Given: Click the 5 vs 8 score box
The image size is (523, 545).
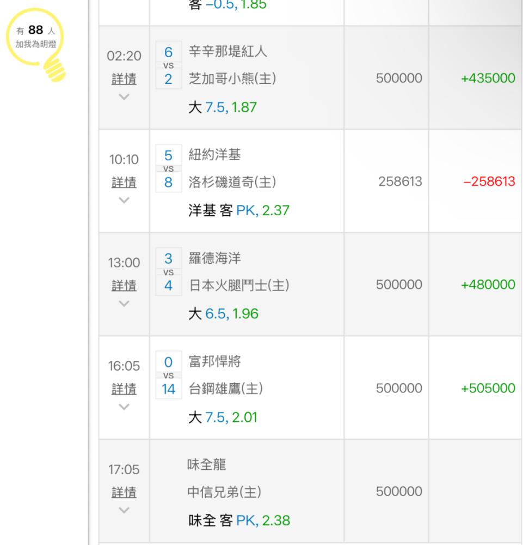Looking at the screenshot, I should coord(168,169).
